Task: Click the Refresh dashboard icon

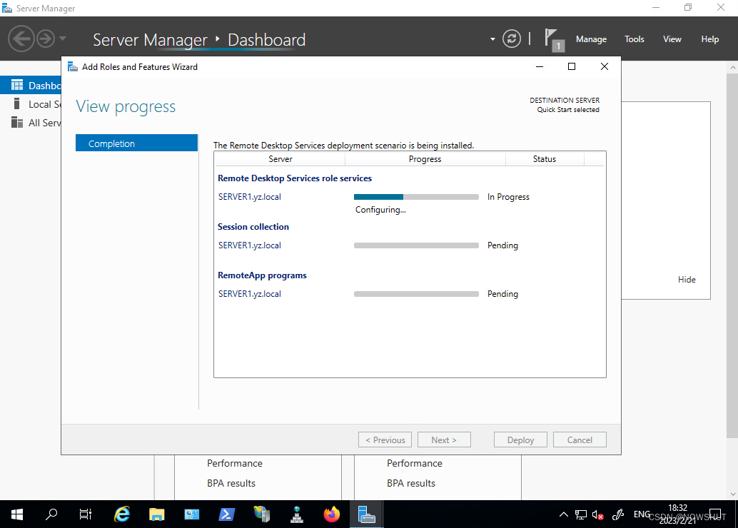Action: coord(512,39)
